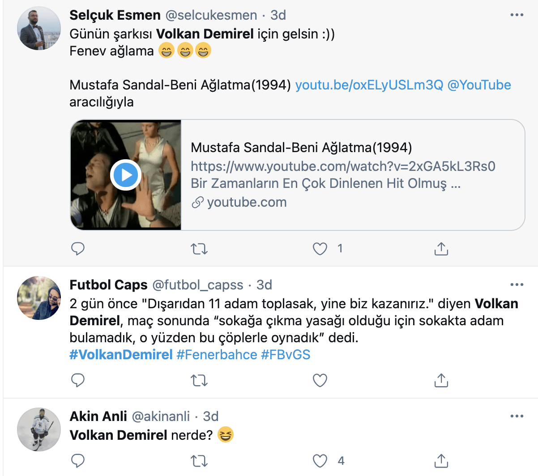Click the retweet icon on Akin Anli's tweet

tap(199, 460)
